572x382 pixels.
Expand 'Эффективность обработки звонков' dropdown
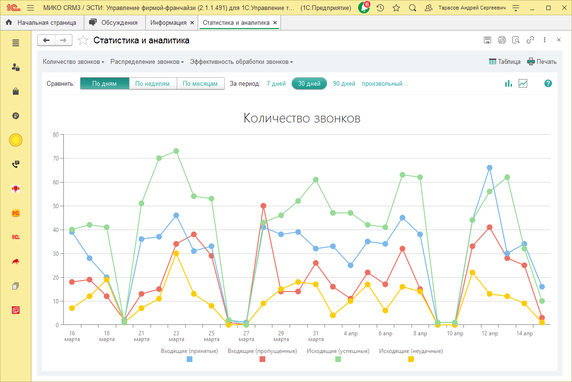(x=241, y=62)
